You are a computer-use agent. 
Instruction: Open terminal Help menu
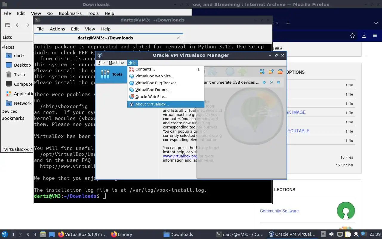[106, 29]
